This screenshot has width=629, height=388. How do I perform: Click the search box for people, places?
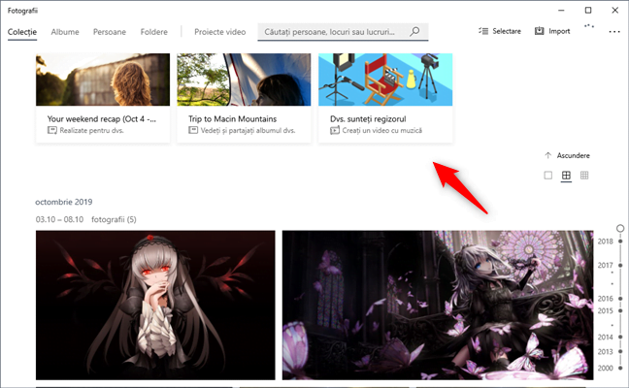pos(343,32)
